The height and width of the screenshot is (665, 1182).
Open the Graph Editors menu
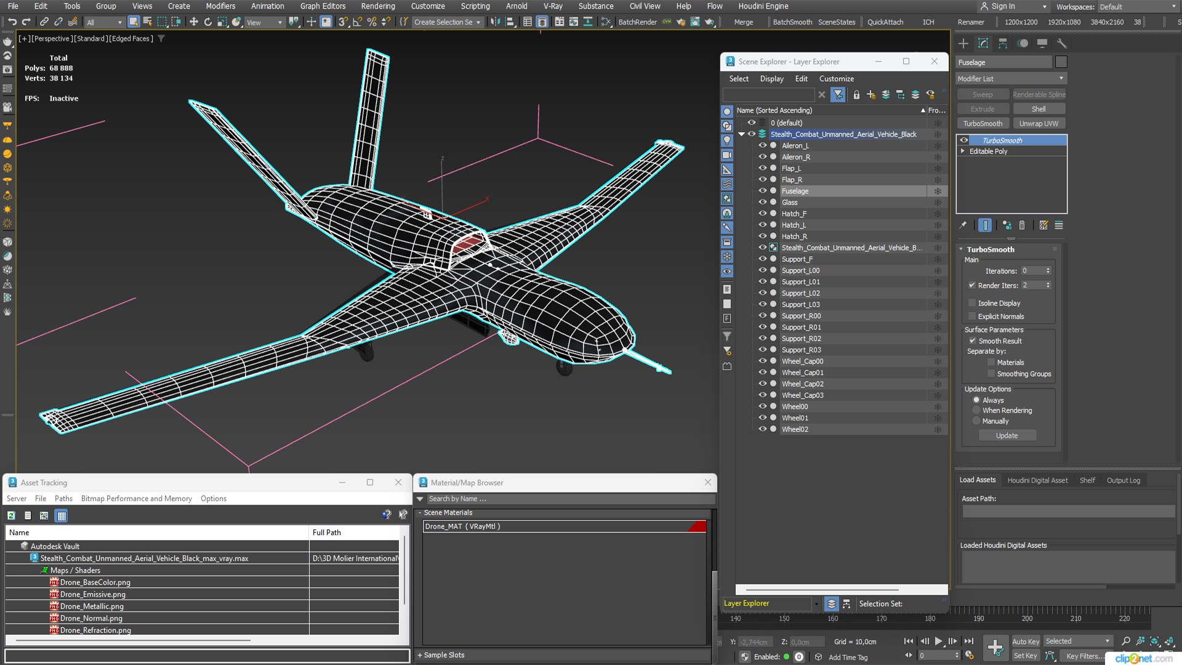tap(323, 6)
